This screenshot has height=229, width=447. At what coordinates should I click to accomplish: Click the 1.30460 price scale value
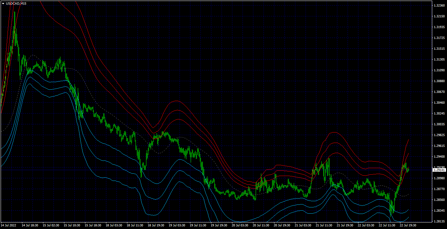coord(439,103)
